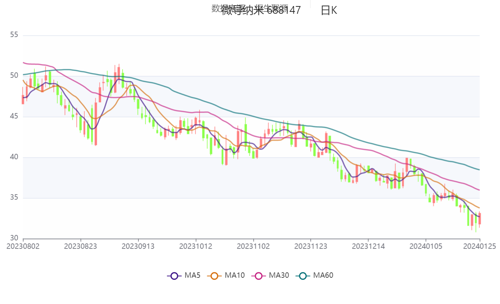This screenshot has width=500, height=304.
Task: Click the 20240125 date axis label
Action: click(x=480, y=246)
